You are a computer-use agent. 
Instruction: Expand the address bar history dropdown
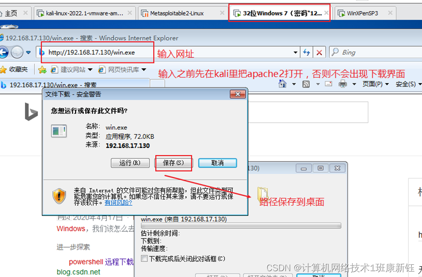tap(296, 53)
